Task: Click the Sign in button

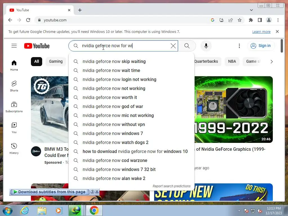Action: (x=261, y=46)
